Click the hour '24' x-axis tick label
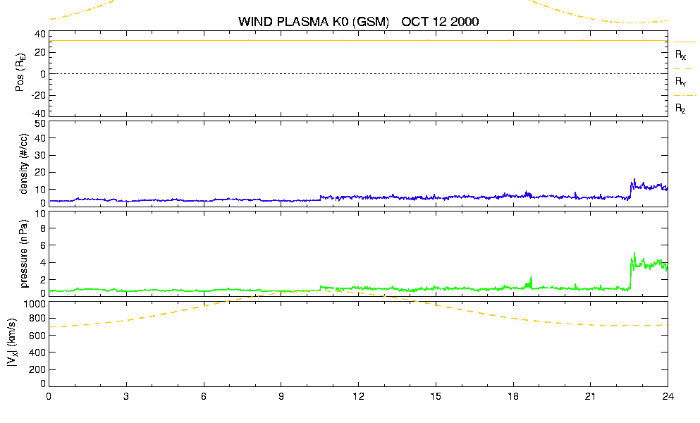The image size is (700, 423). (x=668, y=396)
